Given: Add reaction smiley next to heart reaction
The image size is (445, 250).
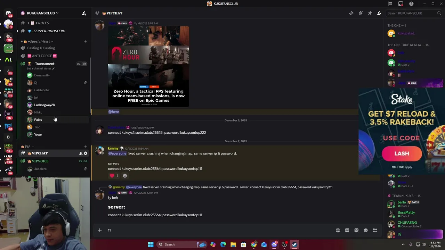Looking at the screenshot, I should point(125,176).
